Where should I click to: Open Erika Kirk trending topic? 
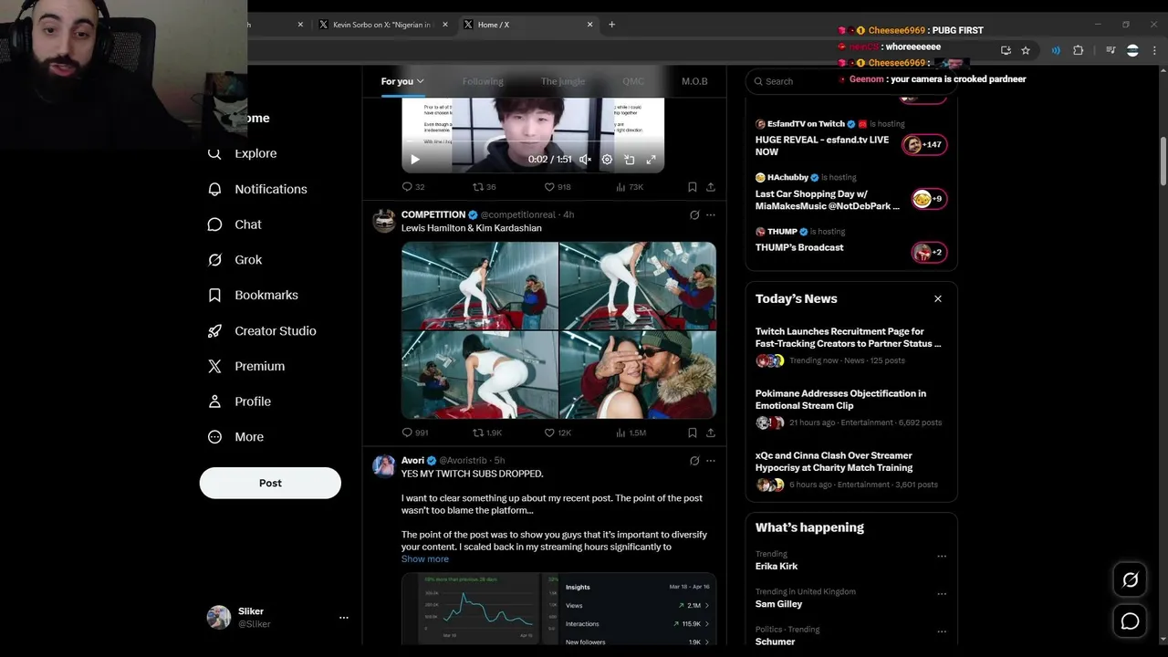point(777,566)
